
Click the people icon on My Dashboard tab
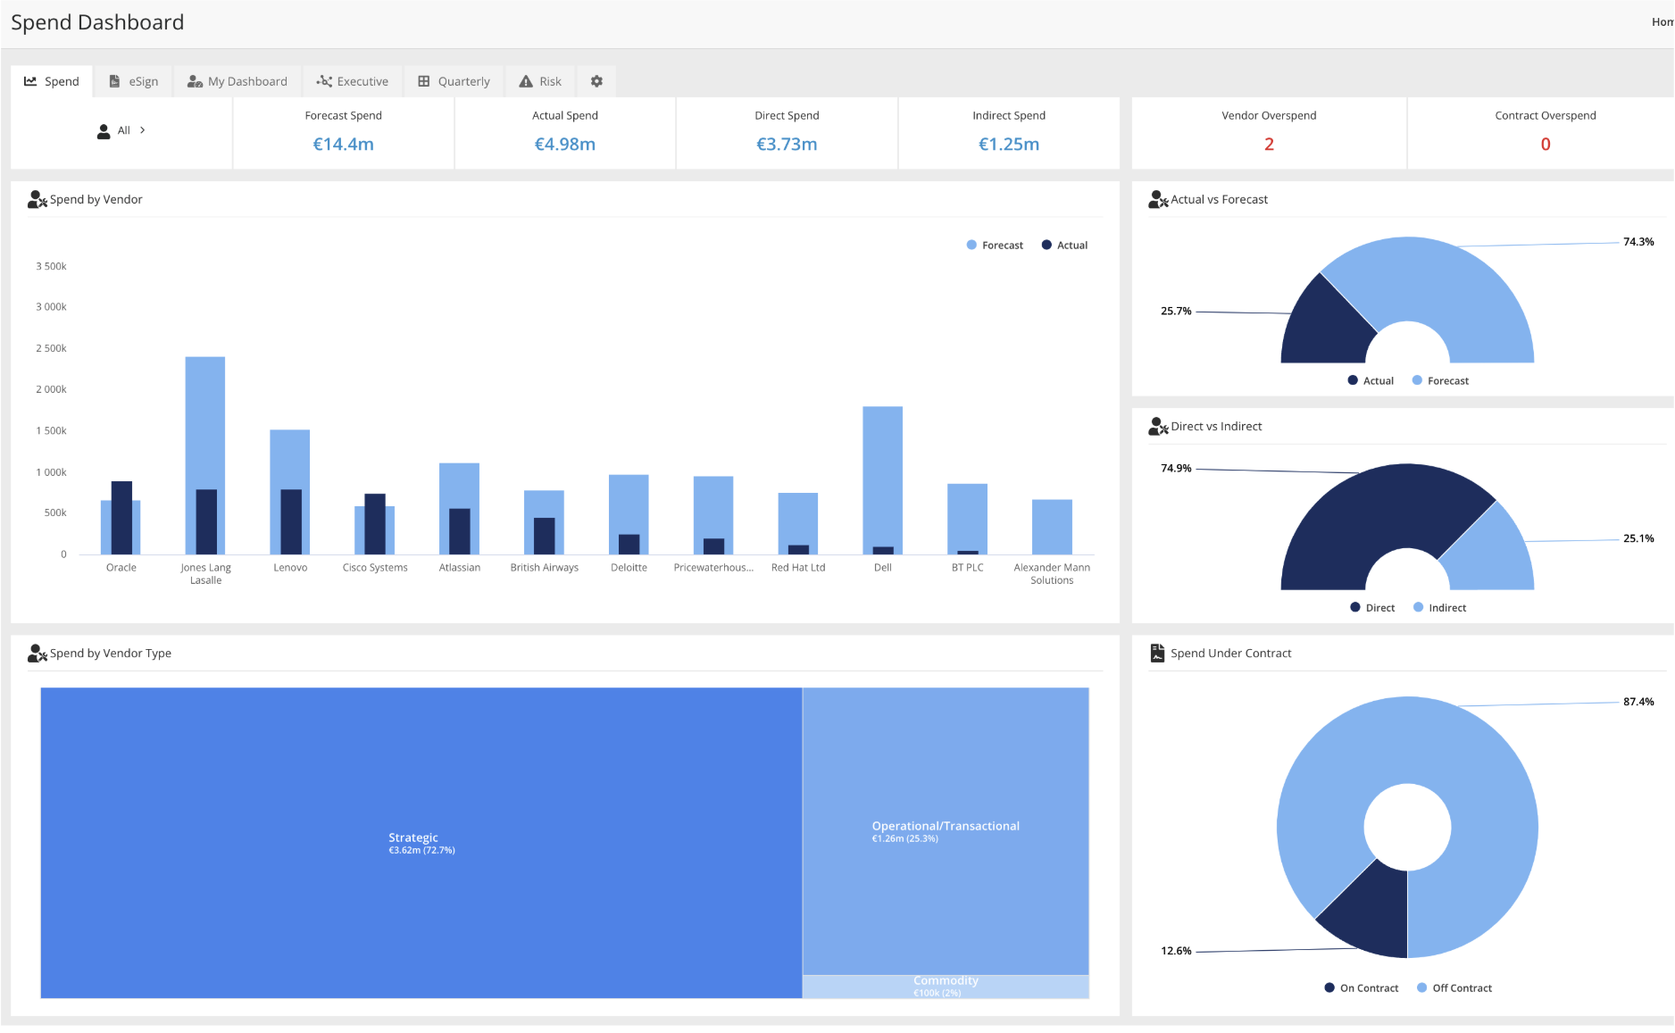[194, 80]
